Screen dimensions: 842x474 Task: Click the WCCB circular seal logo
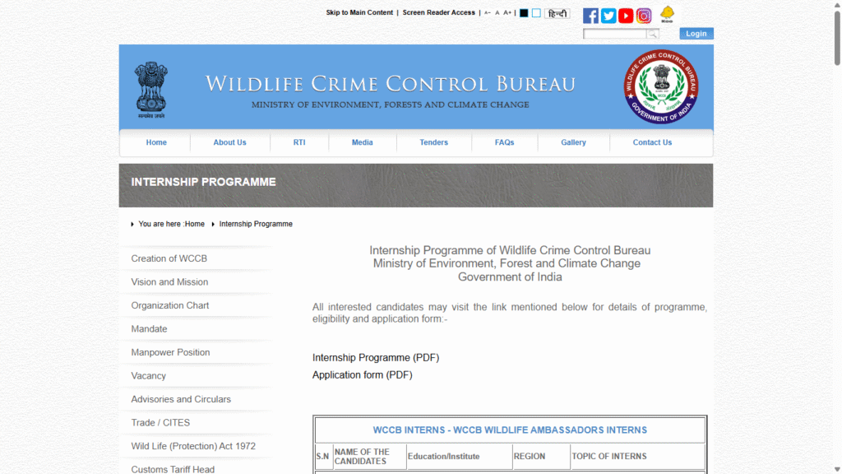point(661,86)
